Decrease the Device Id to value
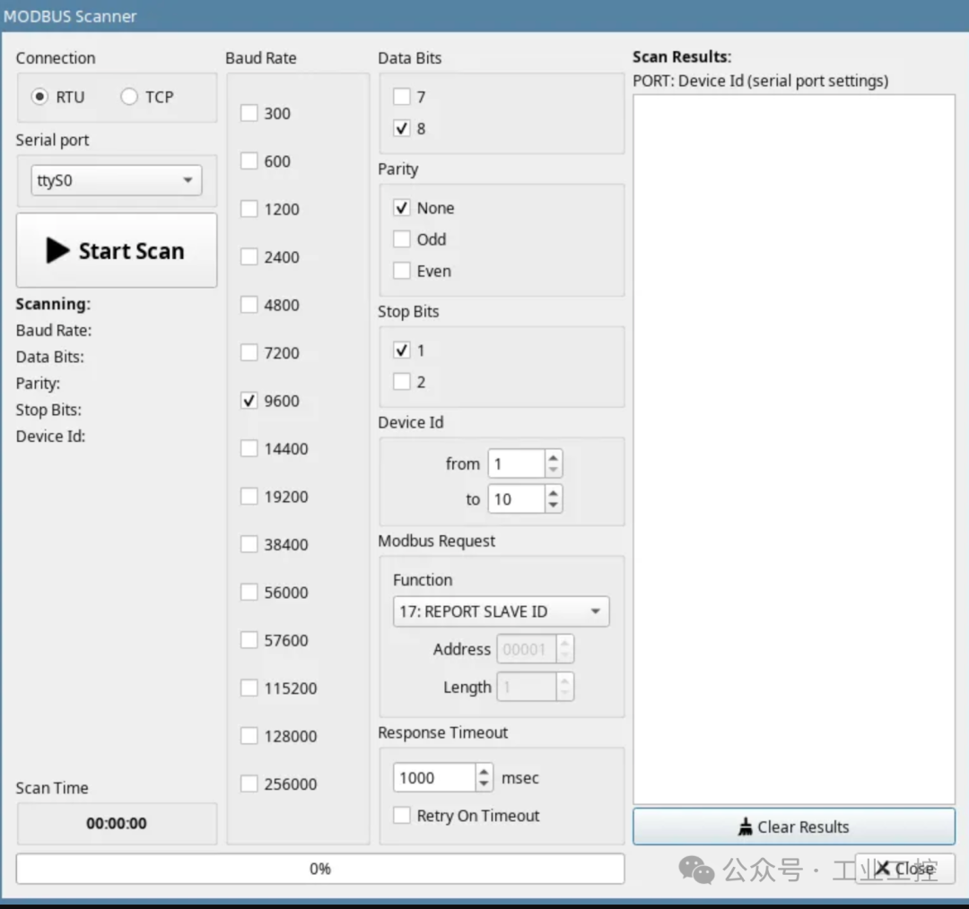The image size is (969, 909). (554, 505)
